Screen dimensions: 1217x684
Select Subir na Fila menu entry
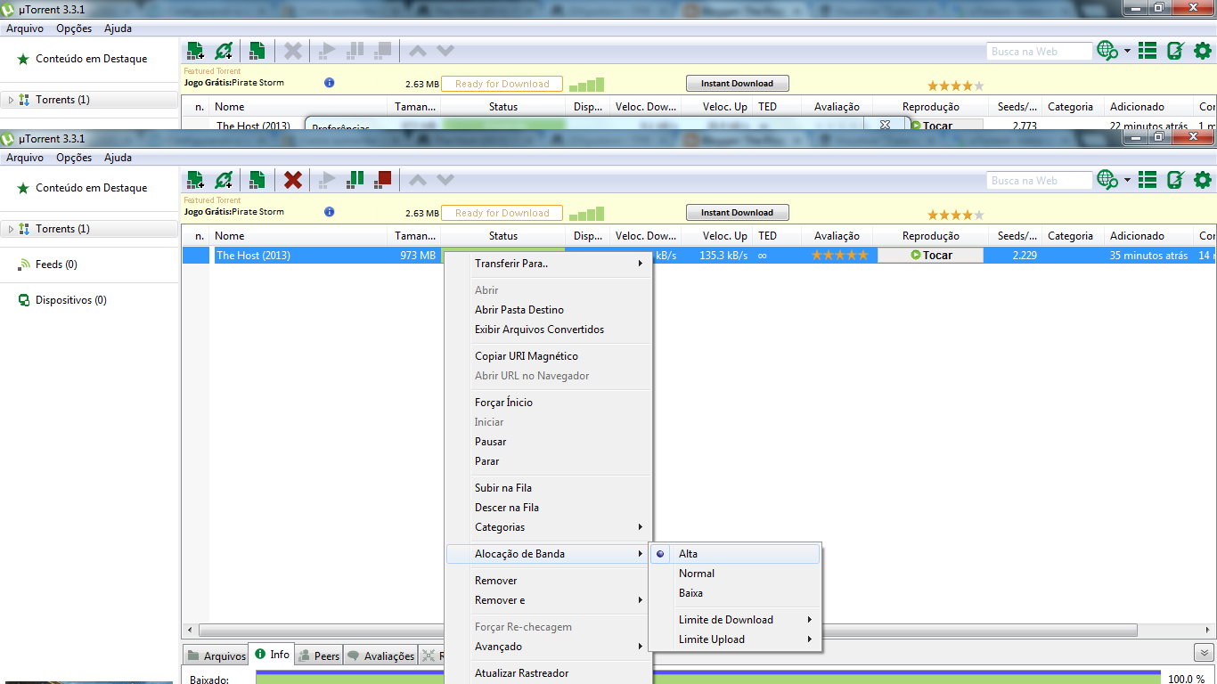[548, 488]
